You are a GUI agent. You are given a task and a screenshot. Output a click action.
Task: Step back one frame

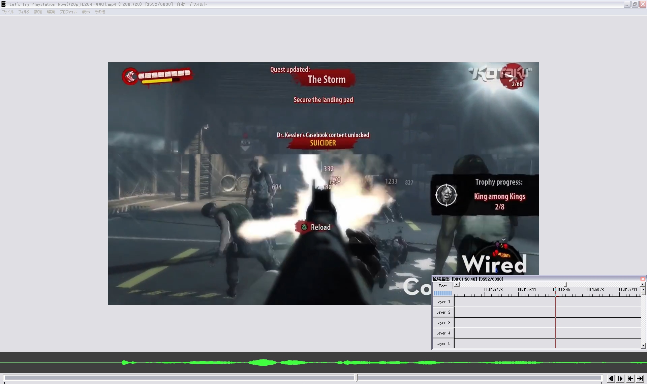611,379
